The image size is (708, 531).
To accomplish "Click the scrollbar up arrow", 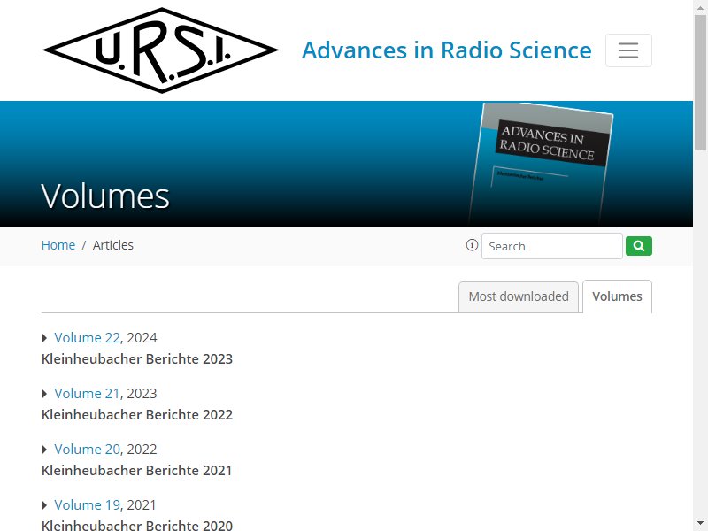I will click(700, 7).
